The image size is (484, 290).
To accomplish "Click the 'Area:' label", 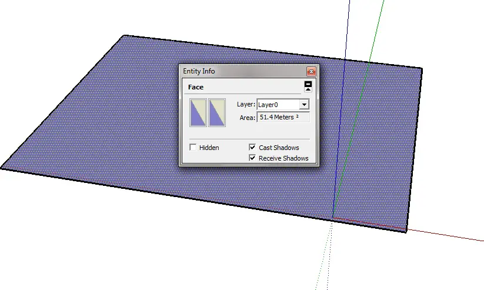I will (x=247, y=118).
